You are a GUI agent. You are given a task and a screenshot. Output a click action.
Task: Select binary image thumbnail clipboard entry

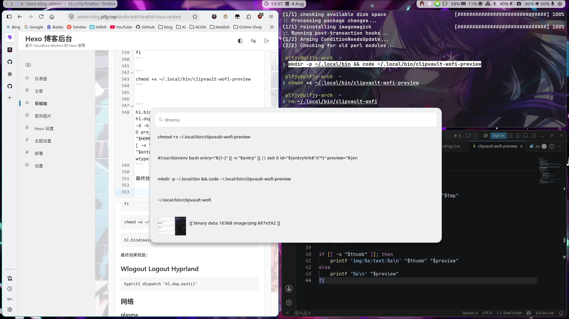pos(296,226)
